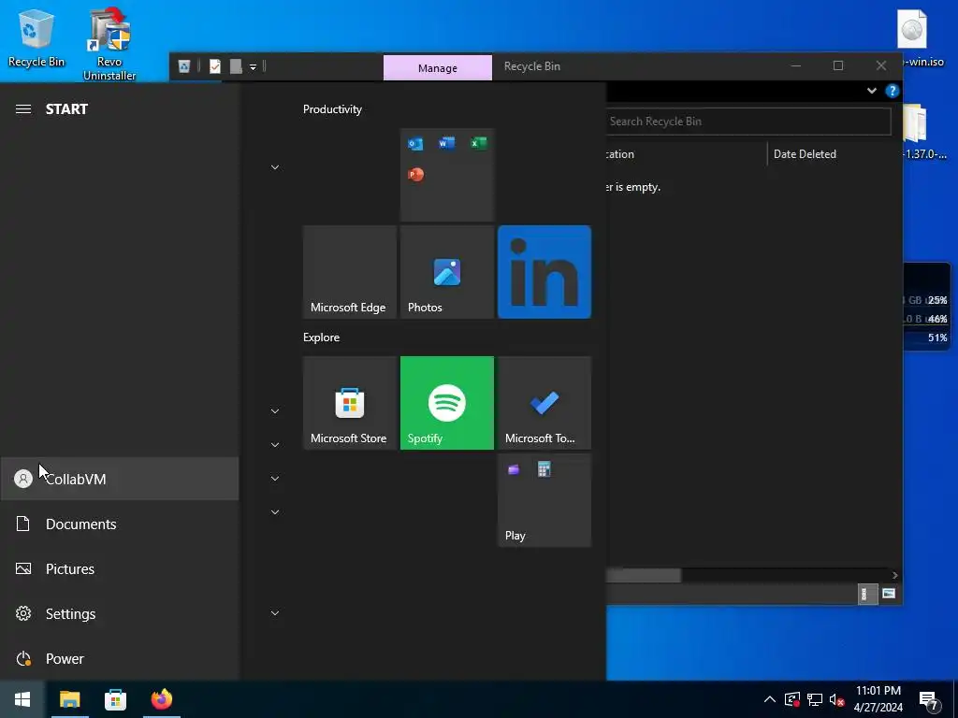Minimize the Recycle Bin window
Screen dimensions: 958x718
[795, 65]
